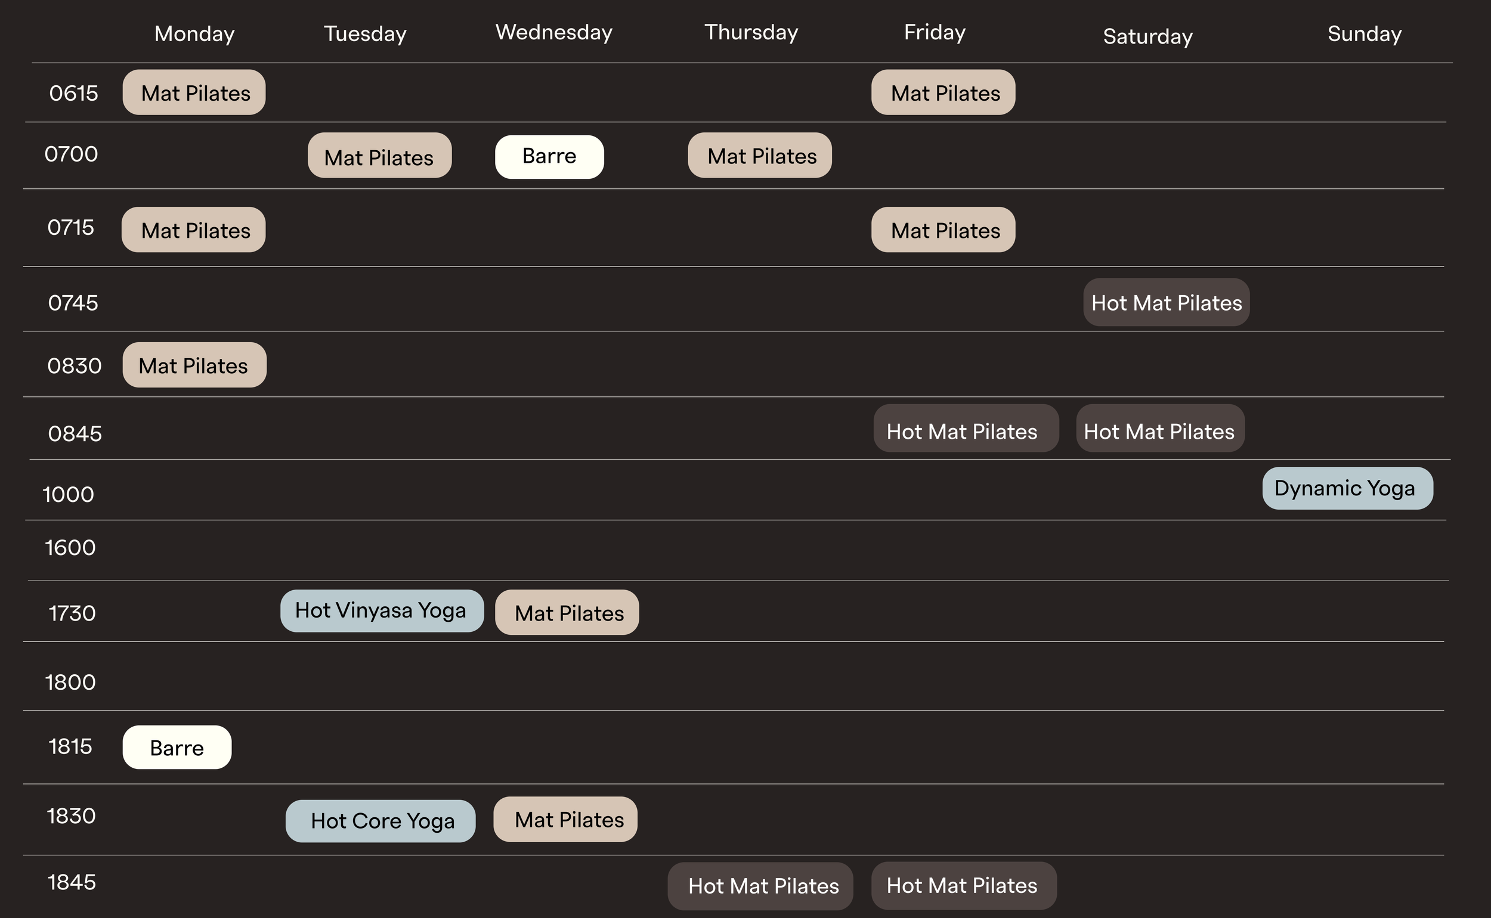Open Monday 1815 Barre class

pos(177,748)
